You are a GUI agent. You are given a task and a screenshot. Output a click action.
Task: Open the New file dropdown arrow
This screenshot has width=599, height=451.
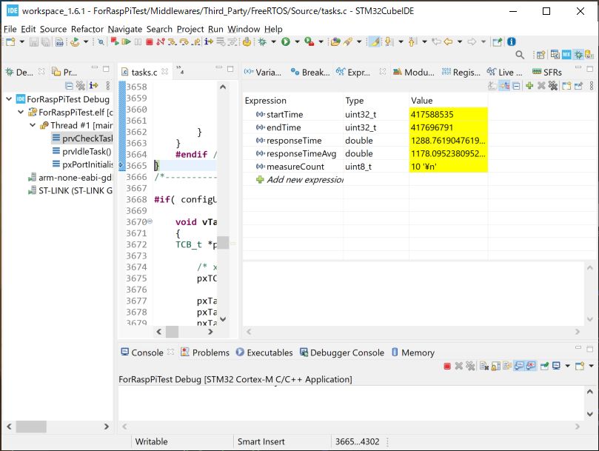coord(21,41)
